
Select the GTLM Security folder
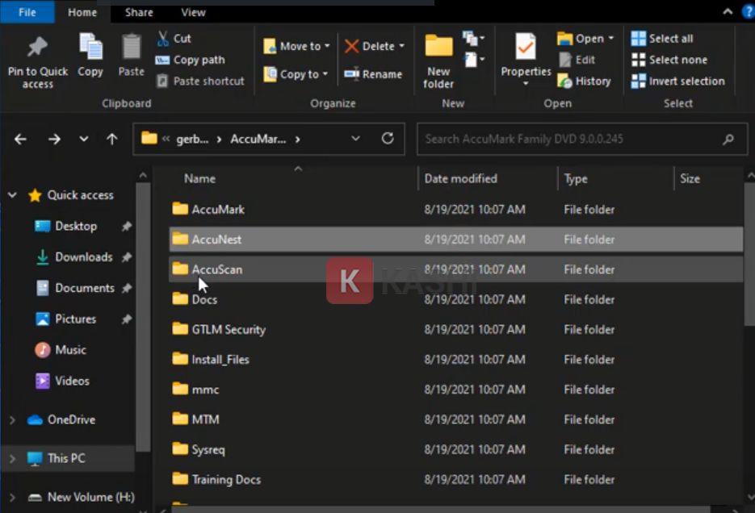pyautogui.click(x=228, y=329)
